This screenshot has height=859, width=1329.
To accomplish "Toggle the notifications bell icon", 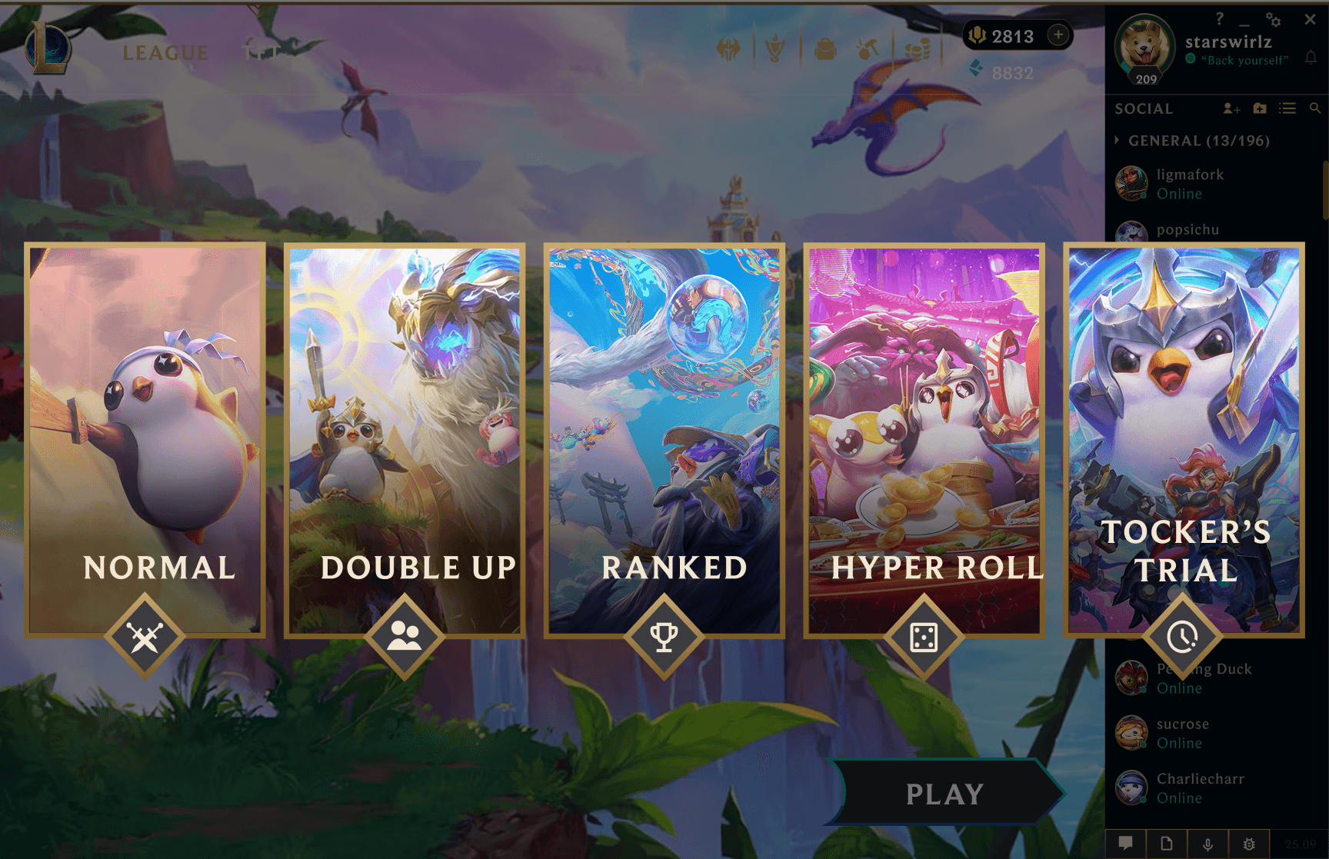I will coord(1311,58).
